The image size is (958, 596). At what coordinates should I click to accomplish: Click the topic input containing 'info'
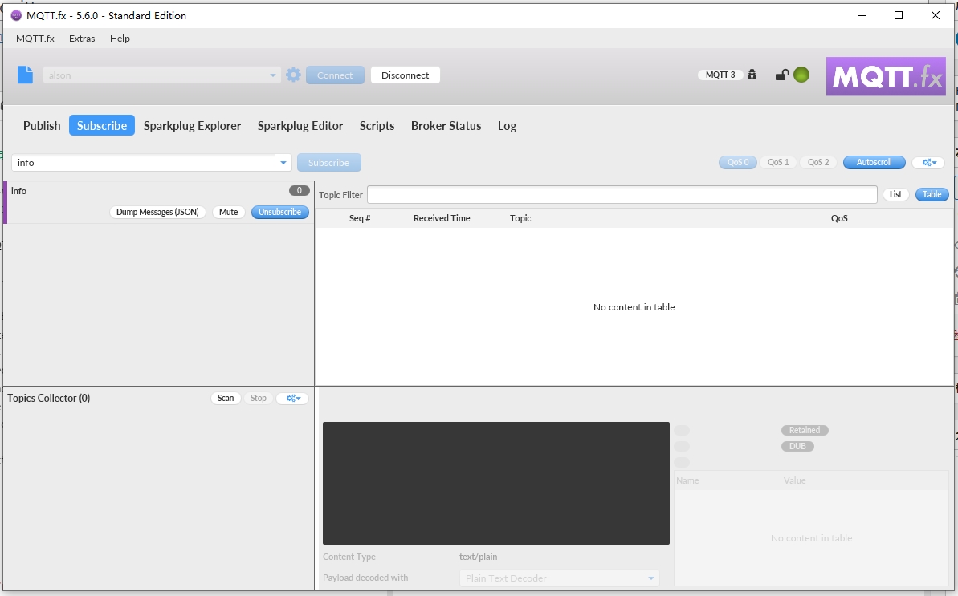tap(144, 163)
